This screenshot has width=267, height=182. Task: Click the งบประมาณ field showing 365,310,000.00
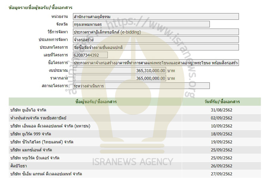(x=119, y=70)
